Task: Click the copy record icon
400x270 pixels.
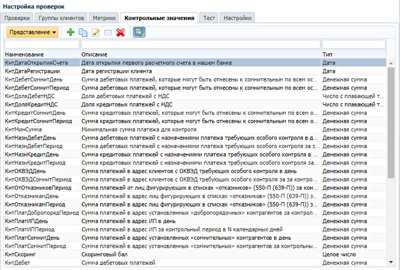Action: [83, 32]
